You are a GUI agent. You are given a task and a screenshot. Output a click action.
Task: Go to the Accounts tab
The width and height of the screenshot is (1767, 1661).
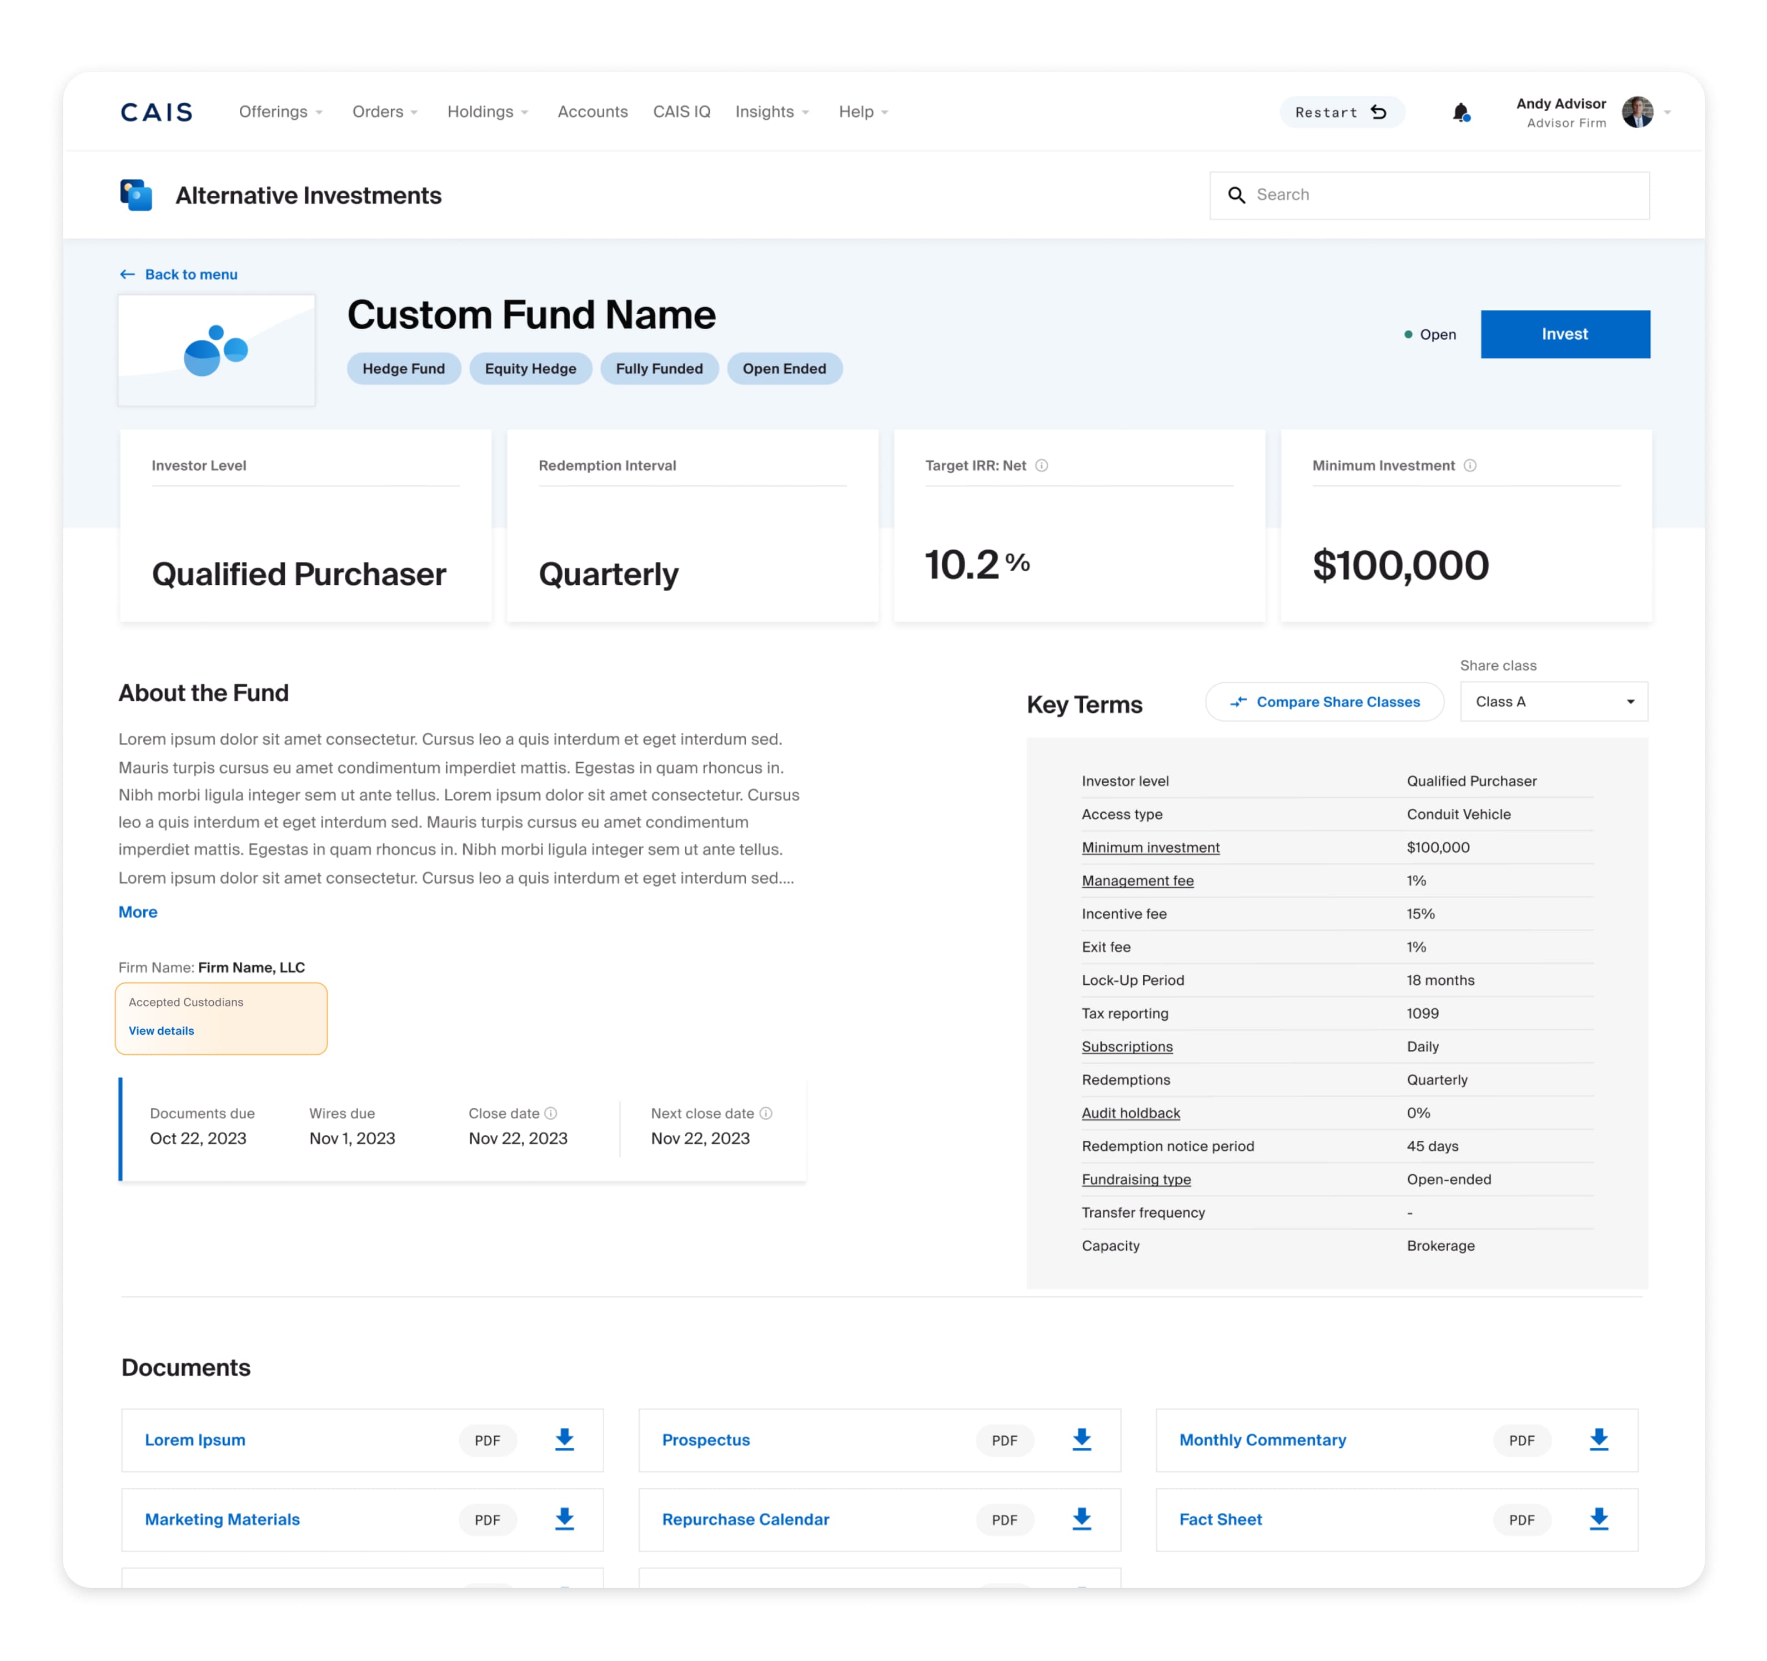[x=592, y=112]
